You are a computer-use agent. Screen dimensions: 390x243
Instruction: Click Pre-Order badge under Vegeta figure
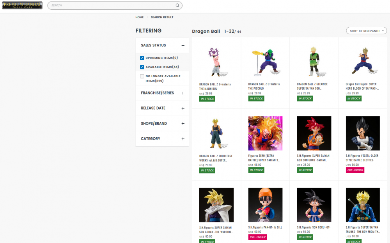click(x=355, y=170)
